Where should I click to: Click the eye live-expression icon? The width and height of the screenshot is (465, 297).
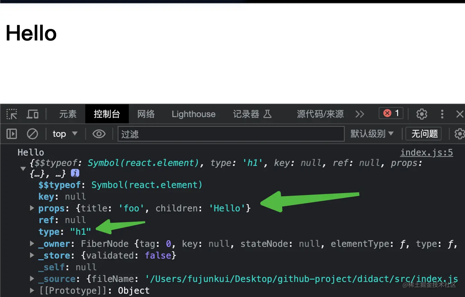99,134
